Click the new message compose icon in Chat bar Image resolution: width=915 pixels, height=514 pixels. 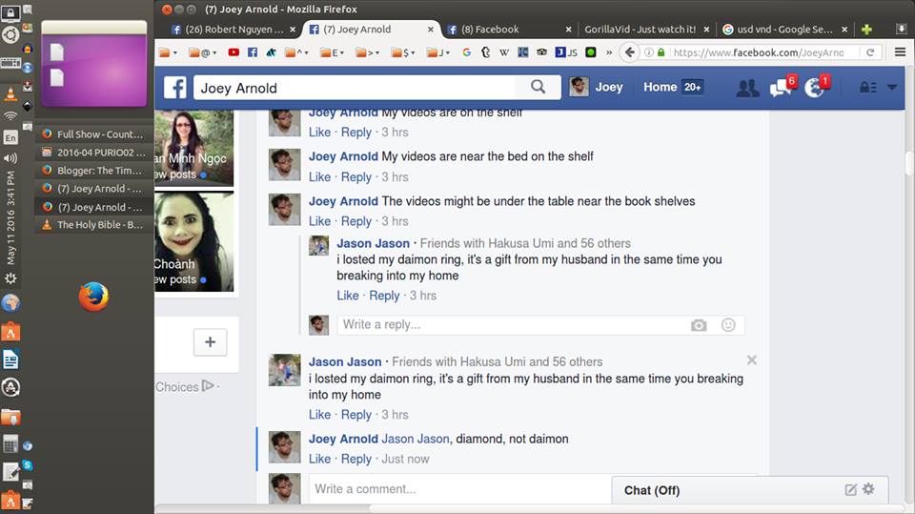tap(851, 489)
